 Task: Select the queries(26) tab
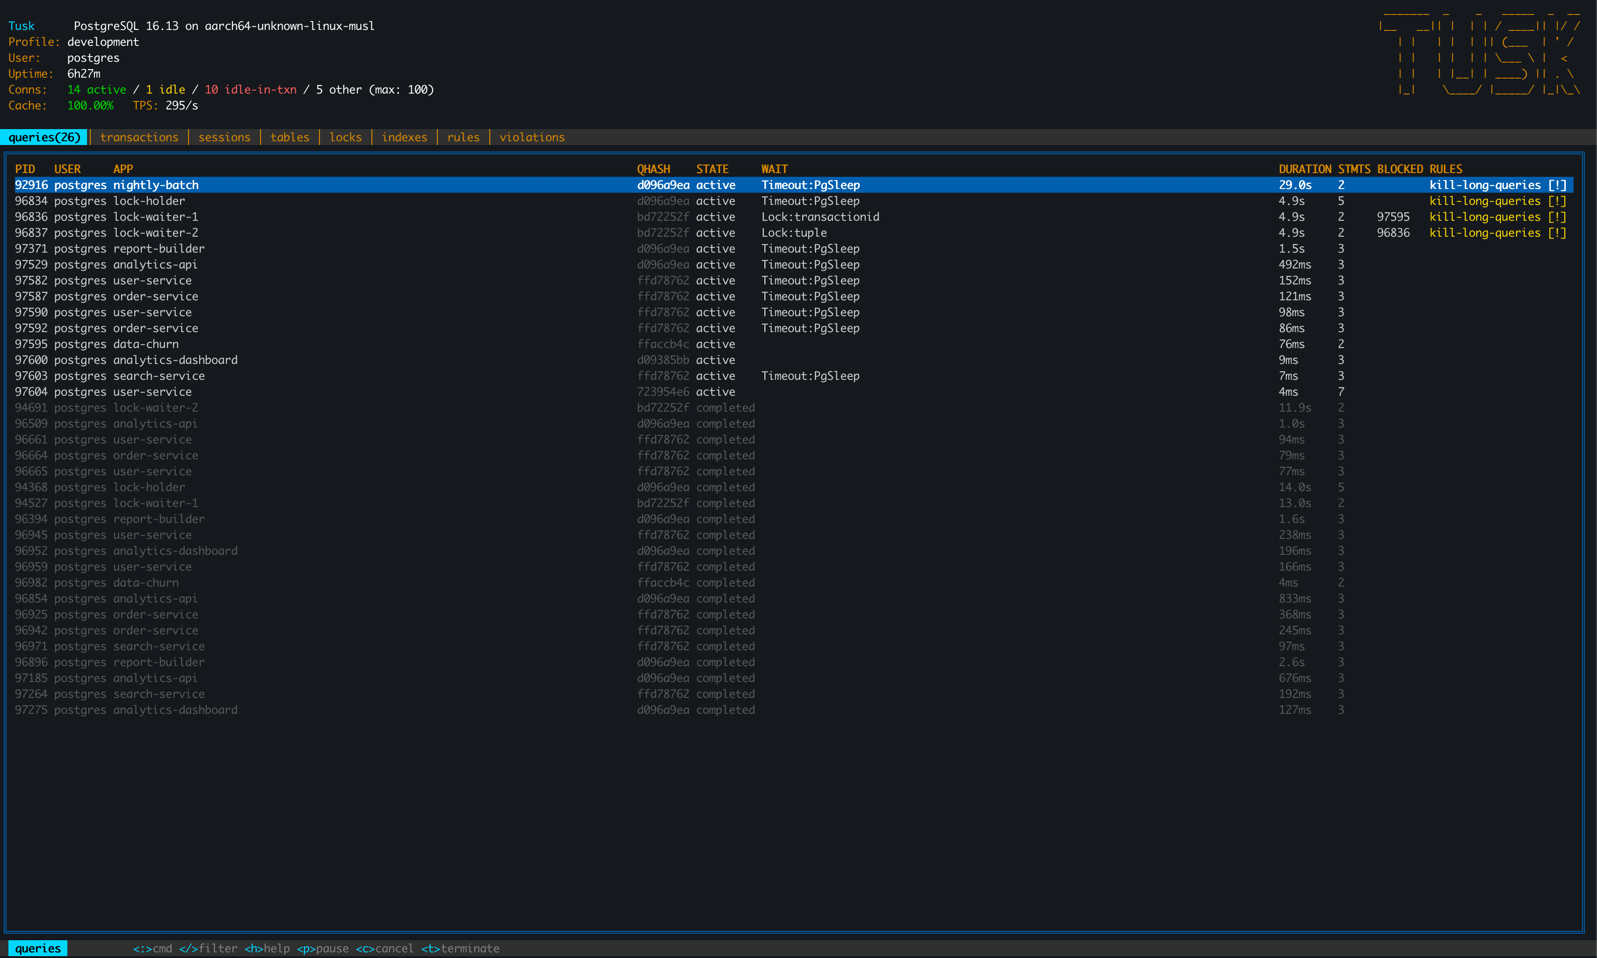(x=44, y=137)
